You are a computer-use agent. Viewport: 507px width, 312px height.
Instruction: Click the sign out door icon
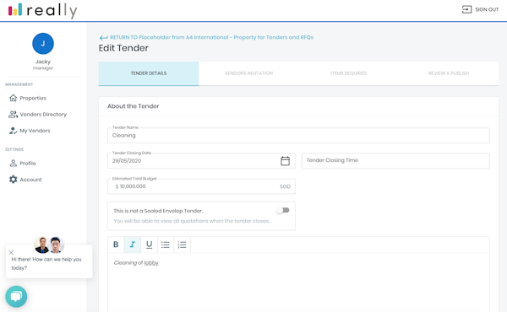466,9
